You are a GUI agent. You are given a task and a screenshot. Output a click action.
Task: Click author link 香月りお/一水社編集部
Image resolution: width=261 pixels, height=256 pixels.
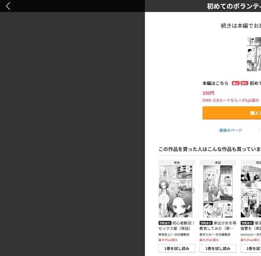[215, 235]
